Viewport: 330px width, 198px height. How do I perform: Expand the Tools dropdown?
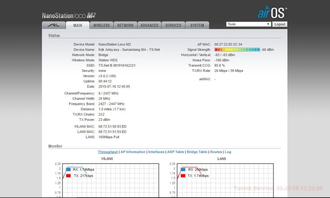click(x=248, y=24)
